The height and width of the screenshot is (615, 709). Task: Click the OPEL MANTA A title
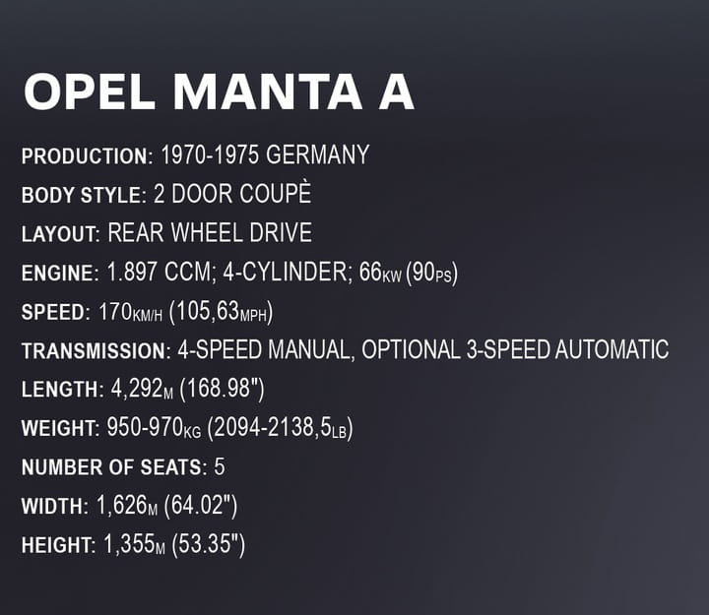(x=219, y=93)
